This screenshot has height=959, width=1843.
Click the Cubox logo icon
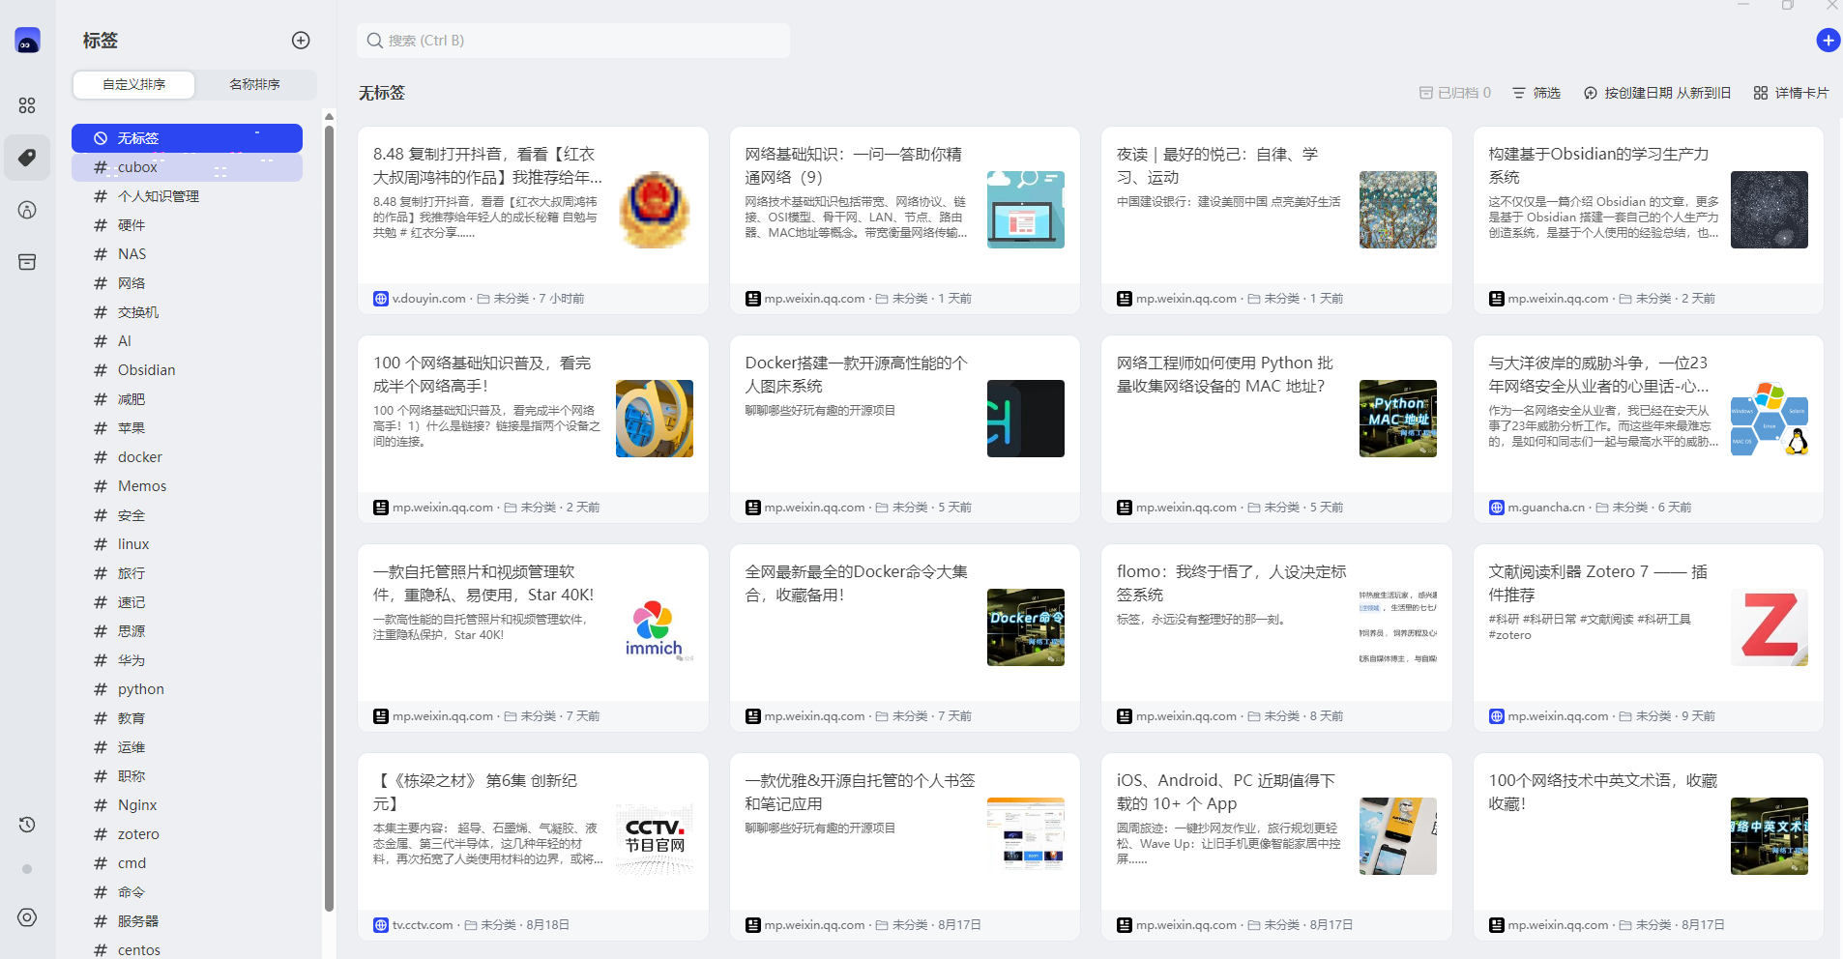click(27, 41)
